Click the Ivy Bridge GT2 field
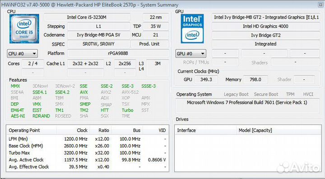 pyautogui.click(x=266, y=35)
